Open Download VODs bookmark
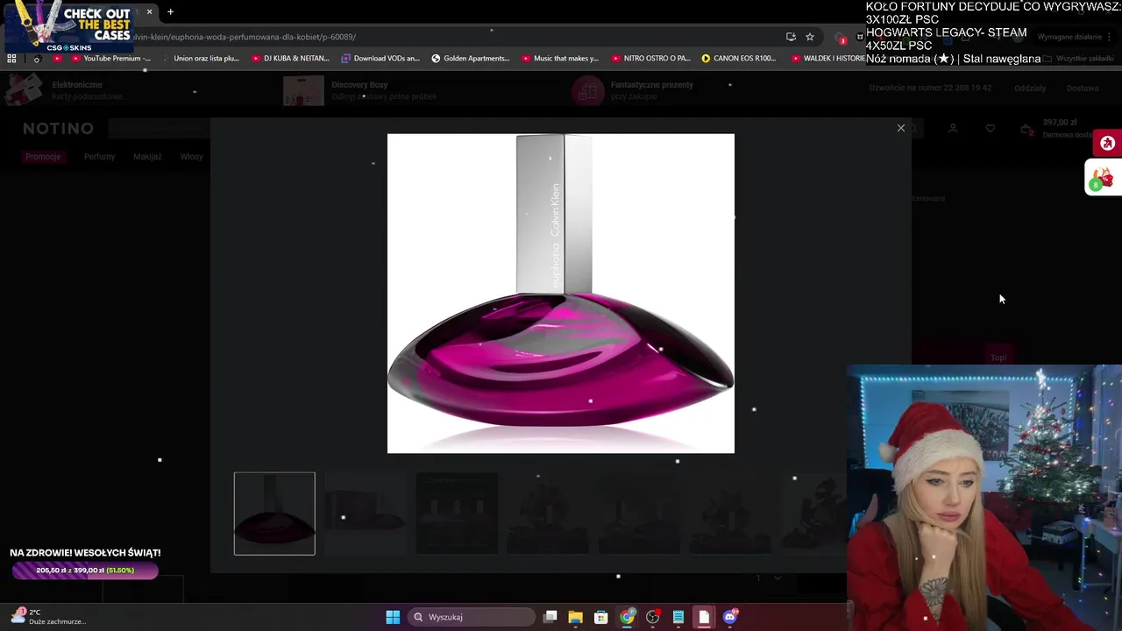Image resolution: width=1122 pixels, height=631 pixels. tap(380, 59)
